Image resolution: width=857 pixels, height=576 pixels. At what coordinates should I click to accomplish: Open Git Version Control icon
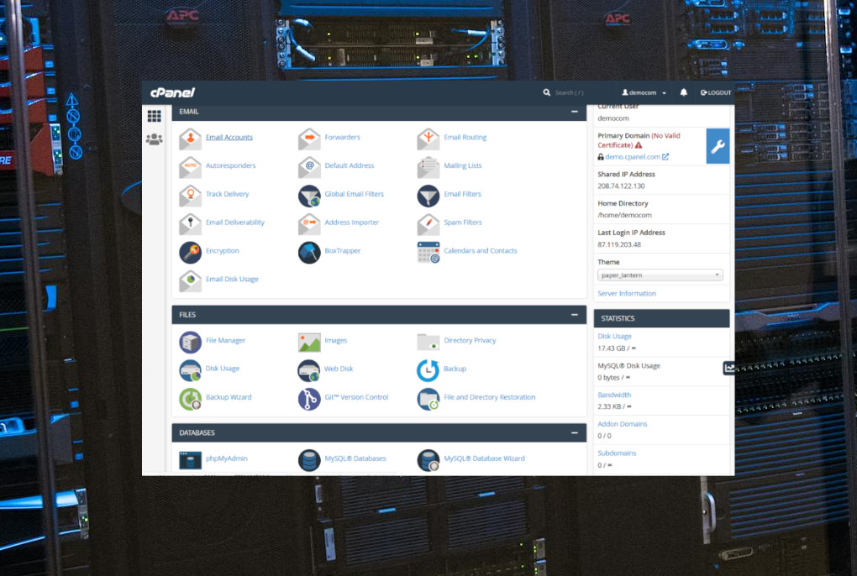(x=309, y=399)
